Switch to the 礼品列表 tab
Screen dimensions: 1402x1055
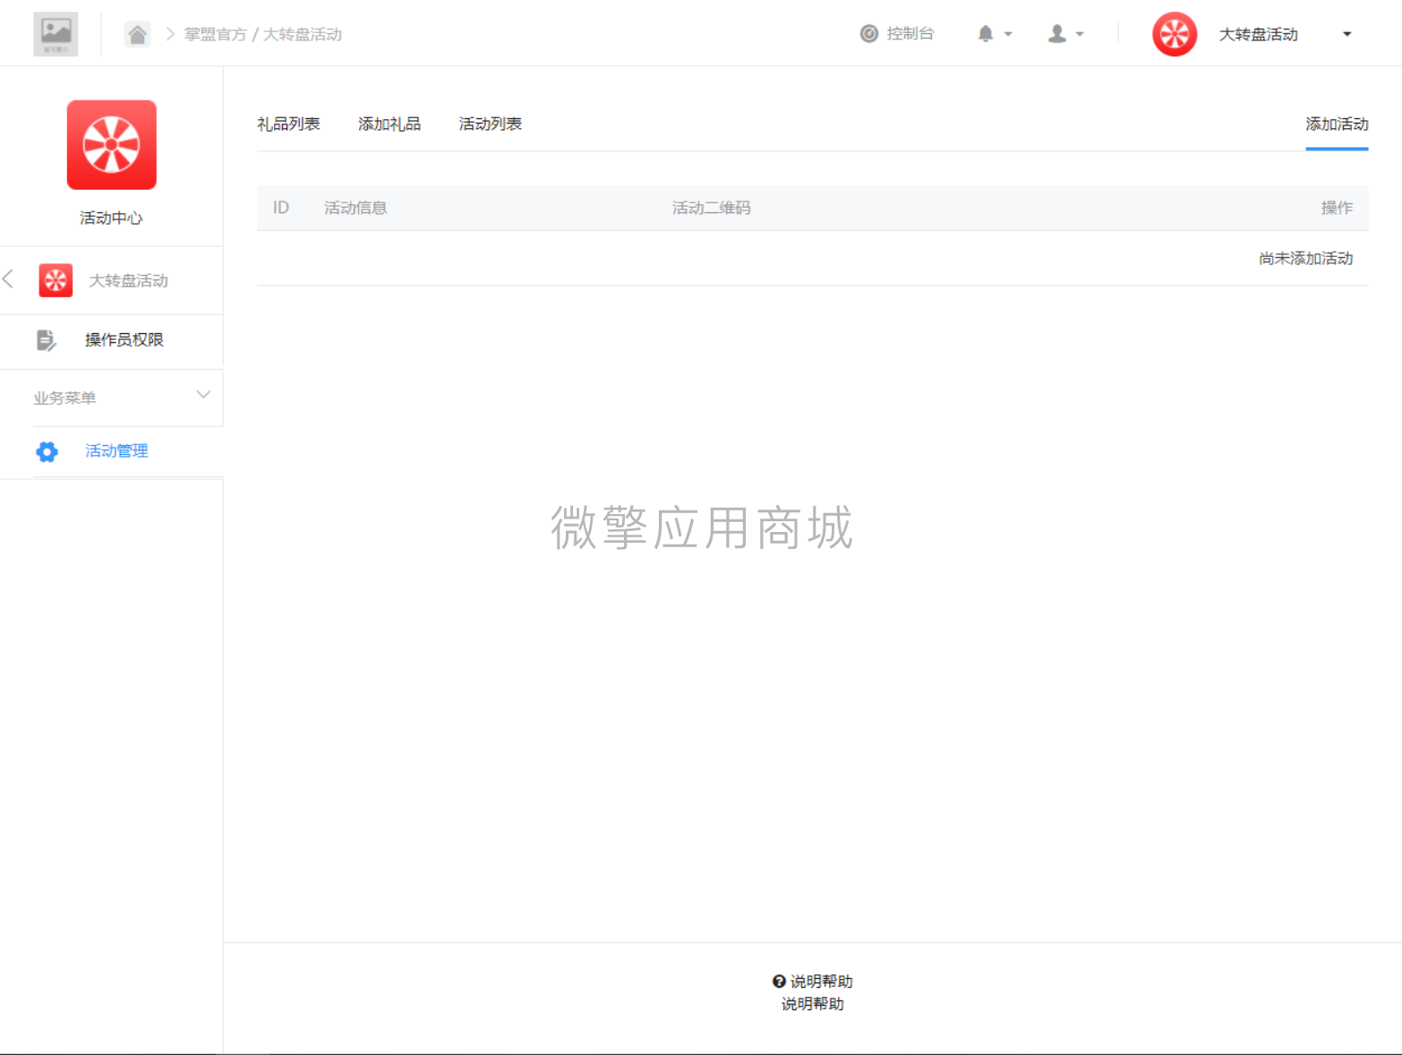[288, 124]
